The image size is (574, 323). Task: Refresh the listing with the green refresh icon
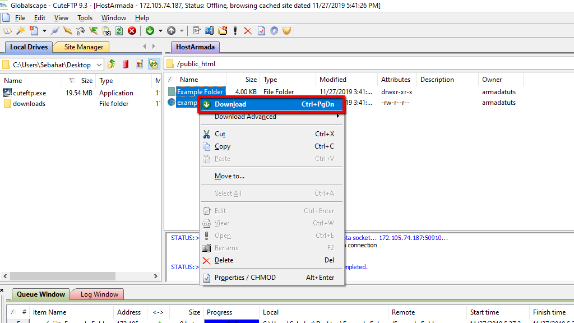(119, 31)
